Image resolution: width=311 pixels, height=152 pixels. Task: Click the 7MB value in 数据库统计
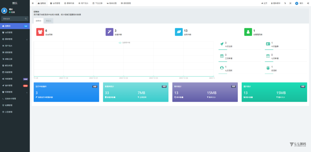point(142,93)
